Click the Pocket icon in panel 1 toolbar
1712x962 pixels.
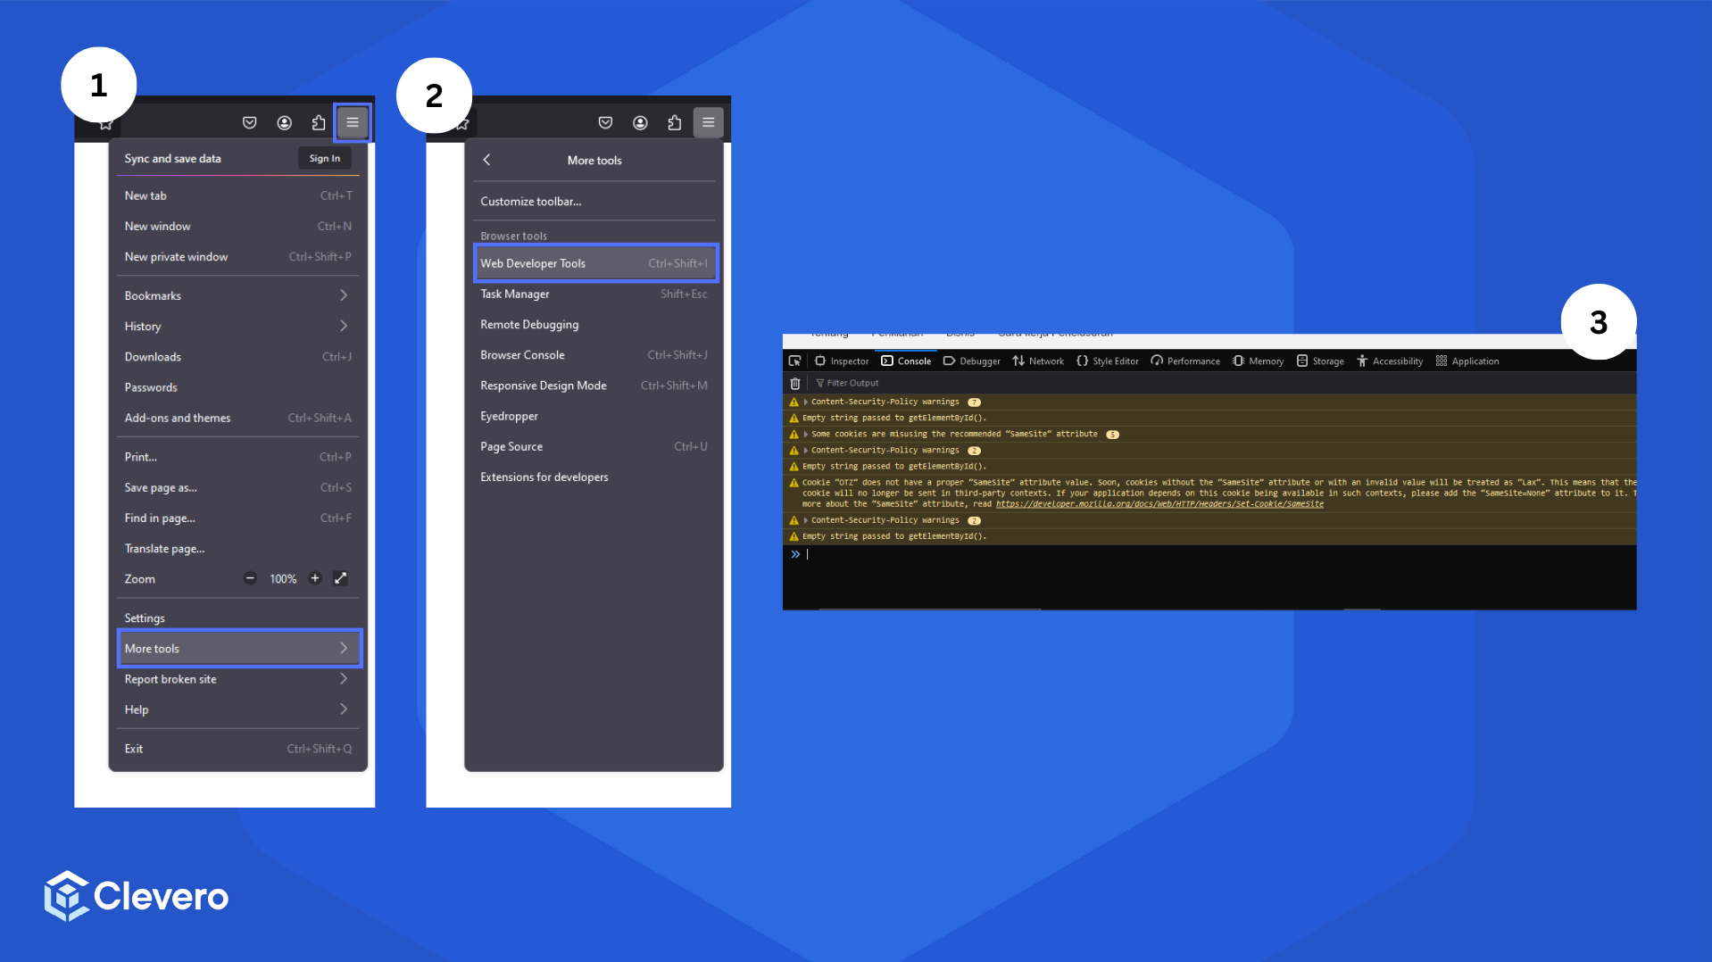[250, 123]
